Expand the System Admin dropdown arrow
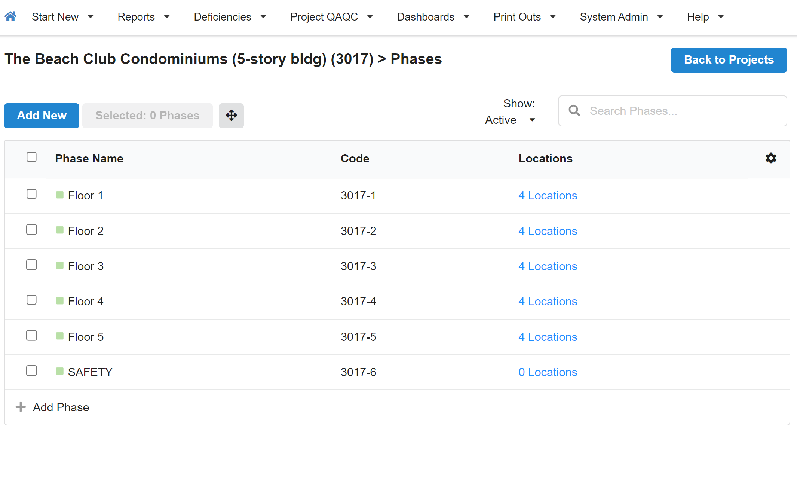The width and height of the screenshot is (797, 486). [x=660, y=17]
